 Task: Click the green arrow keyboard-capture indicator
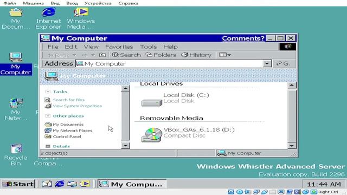[313, 192]
